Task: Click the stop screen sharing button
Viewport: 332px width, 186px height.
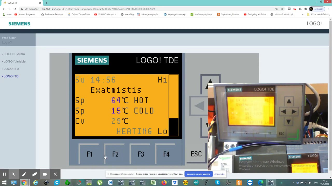Action: click(198, 174)
